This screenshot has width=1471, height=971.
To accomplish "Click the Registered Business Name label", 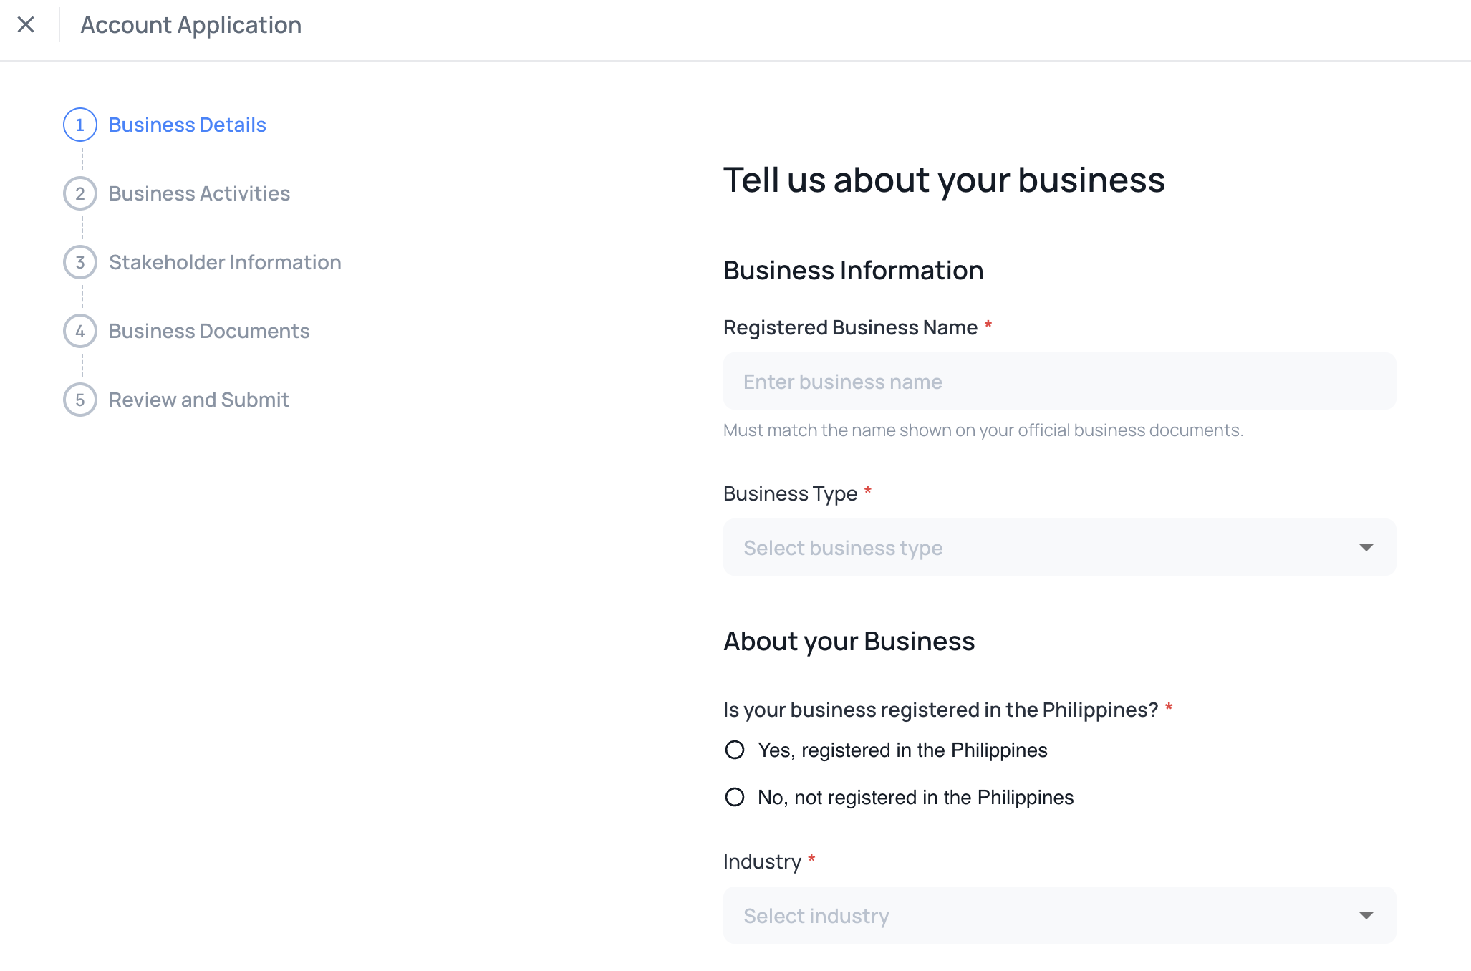I will [850, 328].
